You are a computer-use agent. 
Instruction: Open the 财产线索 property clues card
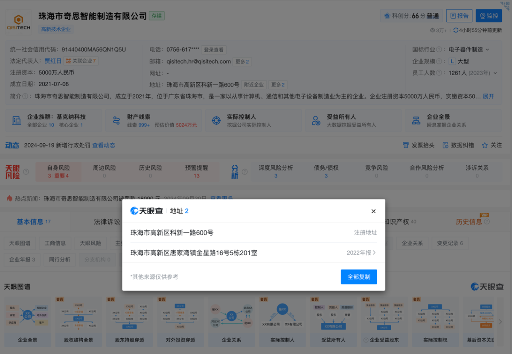pos(153,120)
